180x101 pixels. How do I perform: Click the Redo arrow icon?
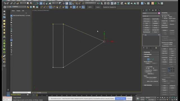(8, 3)
